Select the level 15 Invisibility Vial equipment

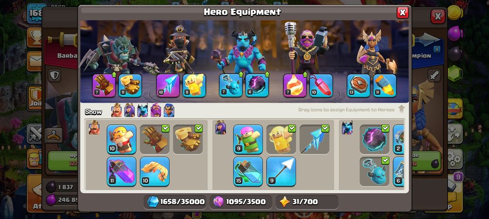(248, 171)
